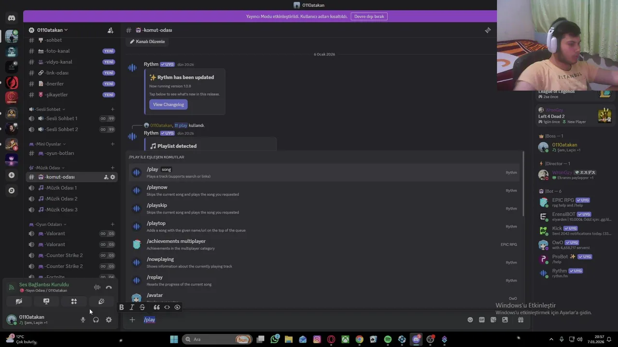Open Discord direct messages home icon
Screen dimensions: 618x347
coord(12,18)
